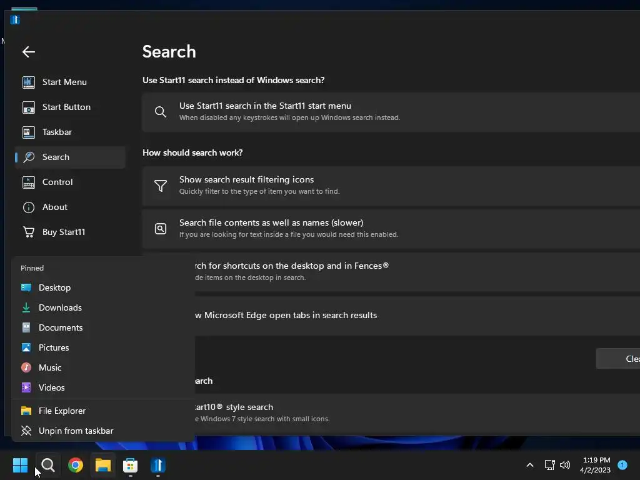640x480 pixels.
Task: Click the Control keyboard sidebar icon
Action: tap(29, 182)
